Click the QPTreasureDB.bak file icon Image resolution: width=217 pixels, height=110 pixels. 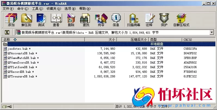click(x=5, y=76)
